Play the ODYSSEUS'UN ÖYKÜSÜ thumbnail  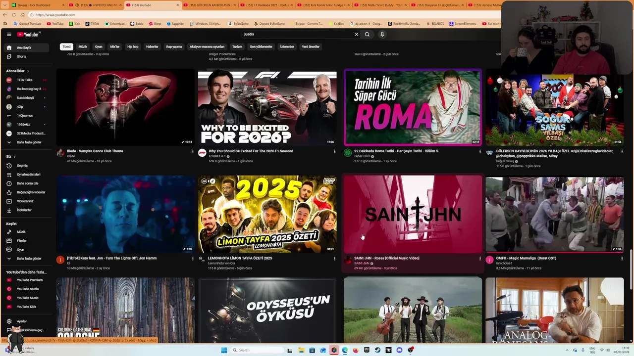pos(267,310)
